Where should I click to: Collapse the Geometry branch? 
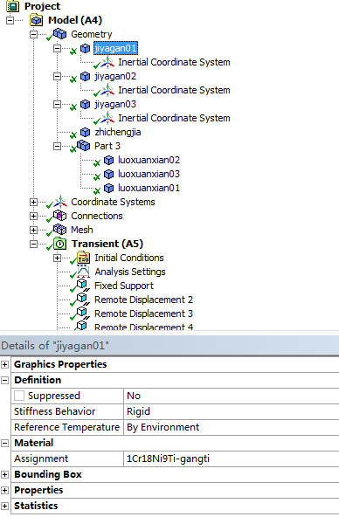pos(33,34)
